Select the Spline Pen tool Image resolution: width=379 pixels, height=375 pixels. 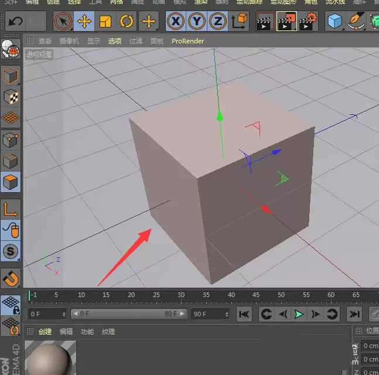(x=356, y=21)
